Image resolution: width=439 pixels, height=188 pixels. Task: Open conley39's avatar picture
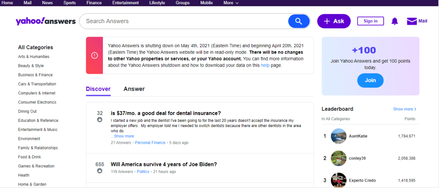click(339, 158)
